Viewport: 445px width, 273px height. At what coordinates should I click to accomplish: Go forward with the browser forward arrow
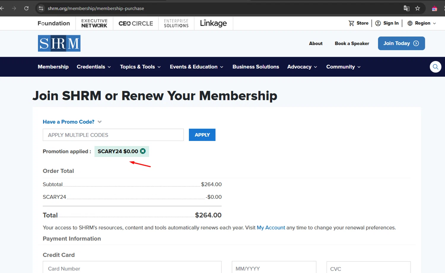(x=14, y=8)
